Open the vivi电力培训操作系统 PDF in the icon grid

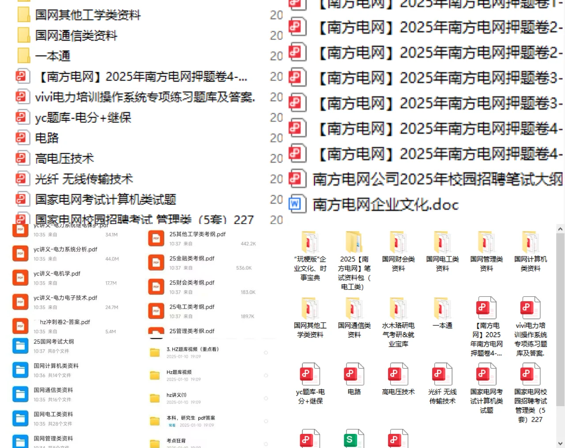tap(531, 327)
